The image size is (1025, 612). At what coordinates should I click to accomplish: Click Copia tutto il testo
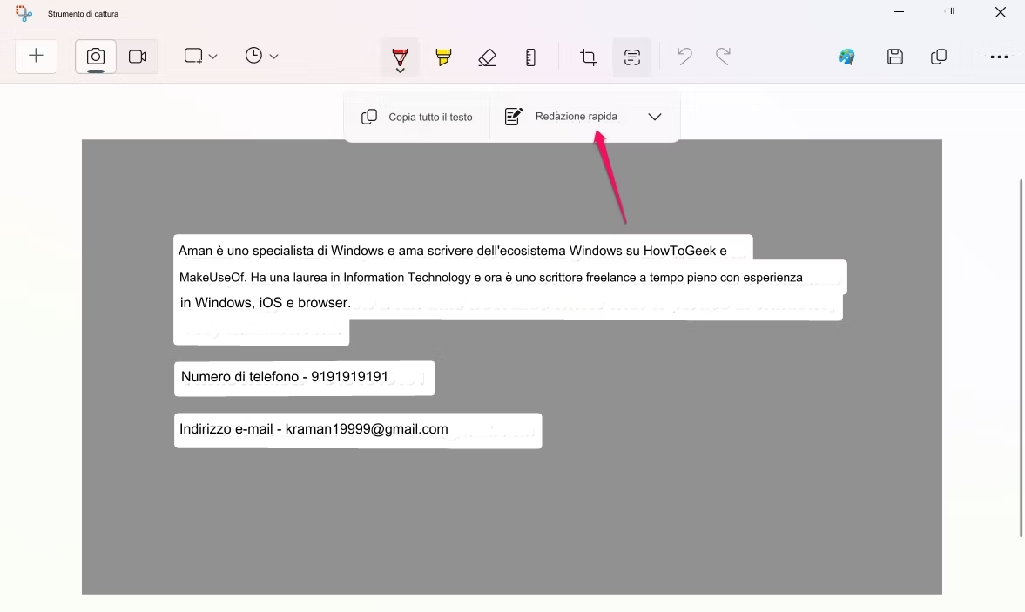(x=417, y=117)
